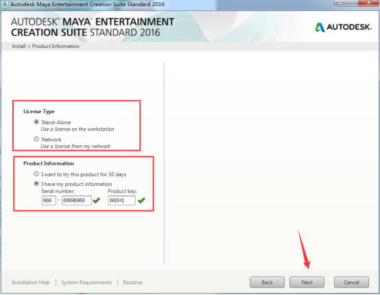Click the Product Information breadcrumb text

pos(56,46)
